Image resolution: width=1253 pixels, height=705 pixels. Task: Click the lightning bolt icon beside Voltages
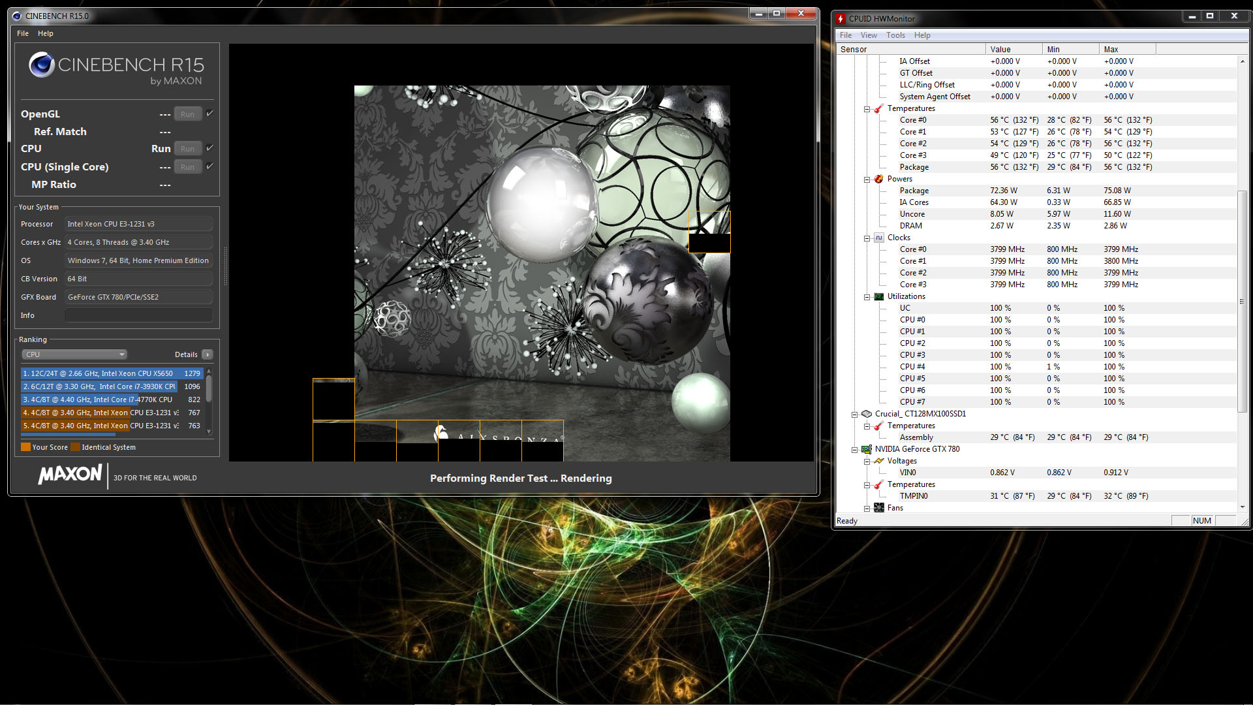[x=878, y=461]
